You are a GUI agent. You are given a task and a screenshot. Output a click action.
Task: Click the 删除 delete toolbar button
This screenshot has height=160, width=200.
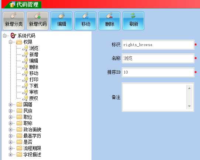click(110, 21)
